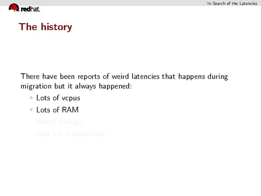This screenshot has height=196, width=261.
Task: Click the redhat wordmark text
Action: pos(30,10)
